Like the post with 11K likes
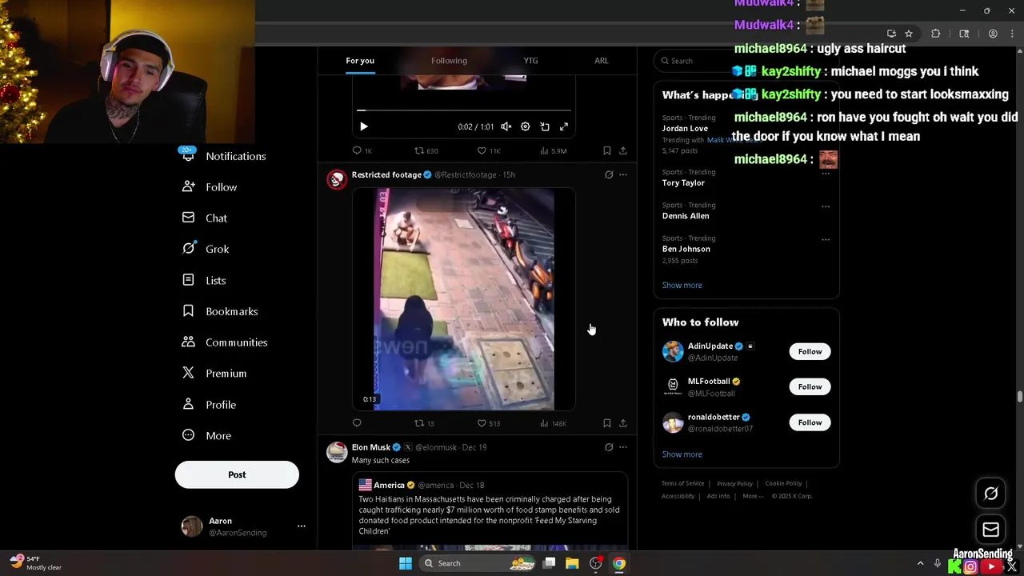The image size is (1024, 576). pos(488,150)
